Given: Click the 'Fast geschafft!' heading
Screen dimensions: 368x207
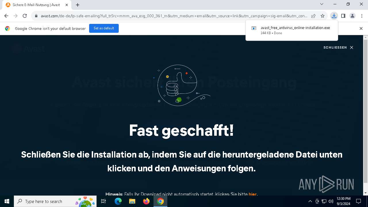Looking at the screenshot, I should click(x=181, y=131).
